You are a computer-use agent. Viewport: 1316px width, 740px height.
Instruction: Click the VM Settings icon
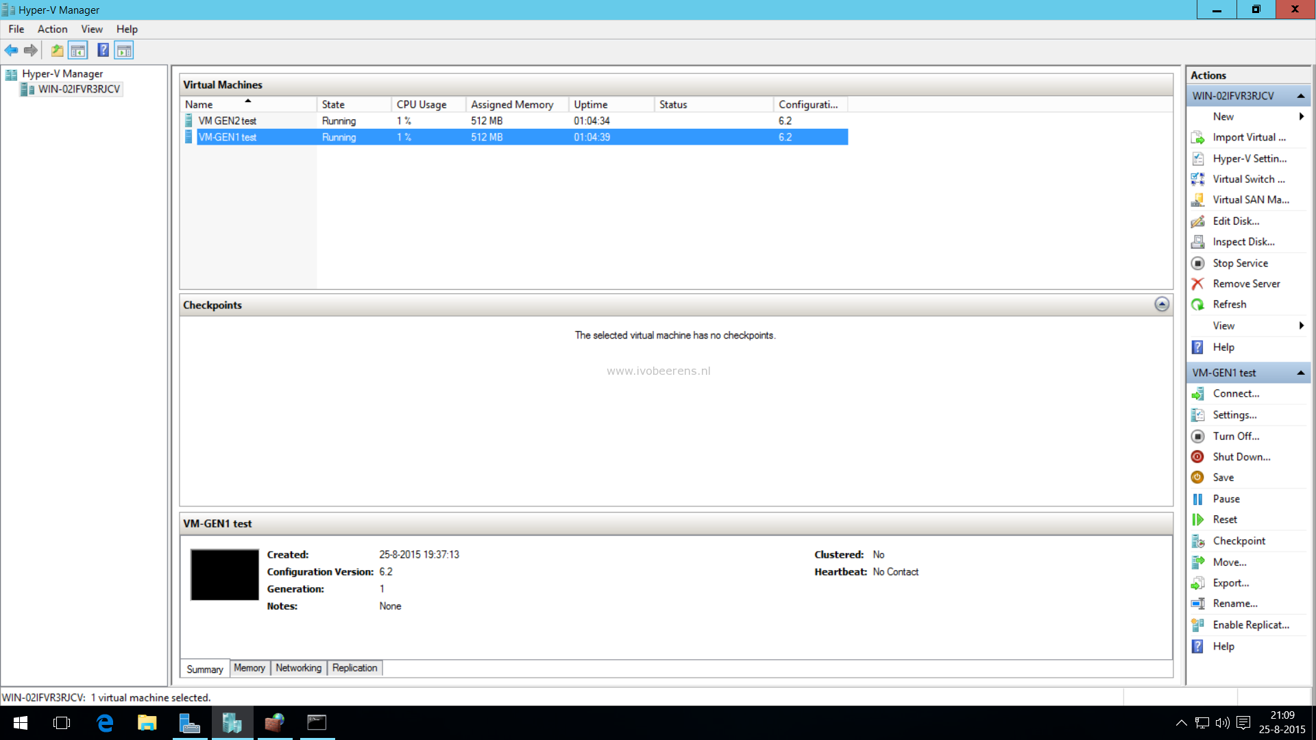1197,415
